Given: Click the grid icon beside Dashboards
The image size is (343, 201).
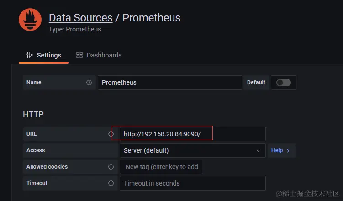Looking at the screenshot, I should (x=79, y=55).
